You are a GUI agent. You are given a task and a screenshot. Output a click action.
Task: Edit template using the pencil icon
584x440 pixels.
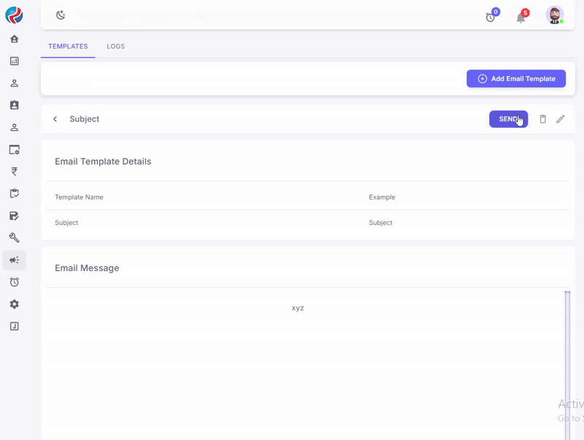[561, 119]
